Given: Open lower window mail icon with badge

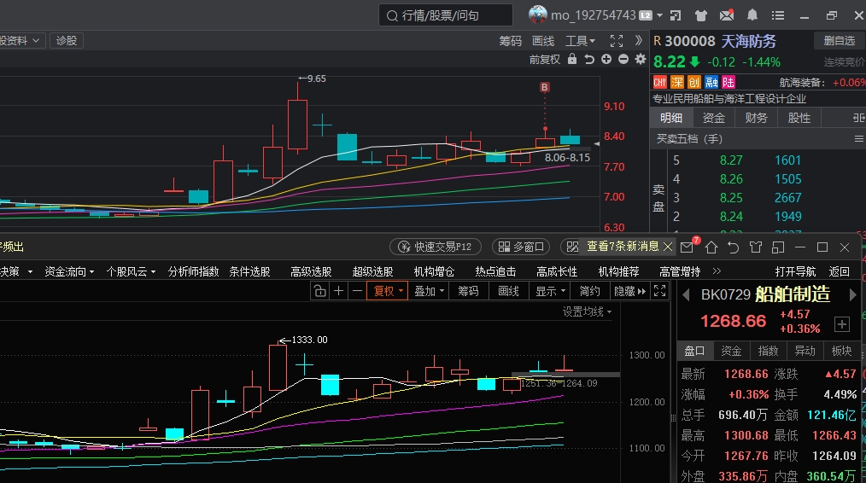Looking at the screenshot, I should (x=688, y=246).
